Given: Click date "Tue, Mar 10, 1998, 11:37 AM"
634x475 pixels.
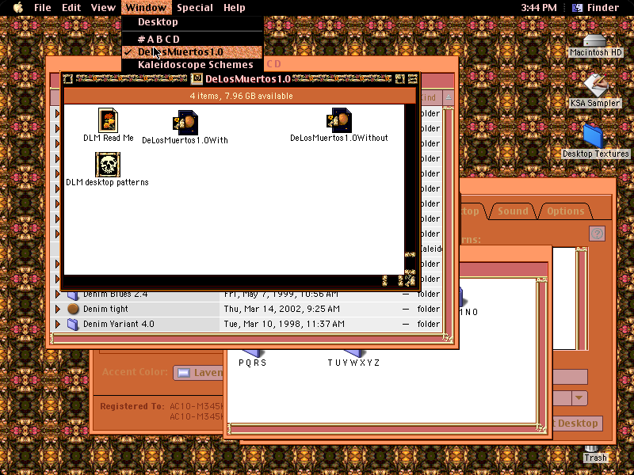Looking at the screenshot, I should pos(285,324).
